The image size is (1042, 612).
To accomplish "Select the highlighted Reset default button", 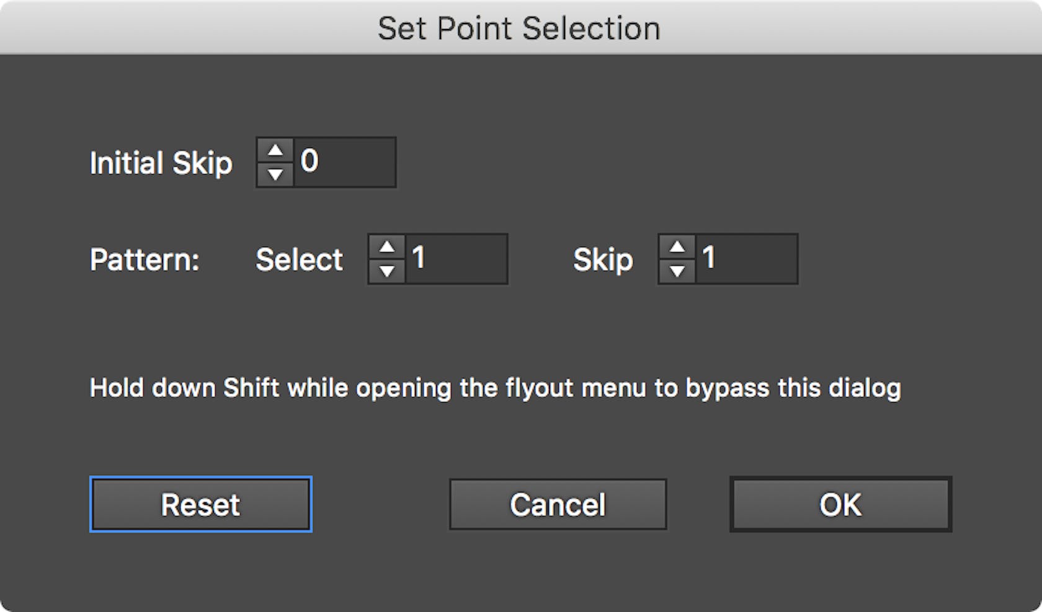I will click(x=200, y=504).
